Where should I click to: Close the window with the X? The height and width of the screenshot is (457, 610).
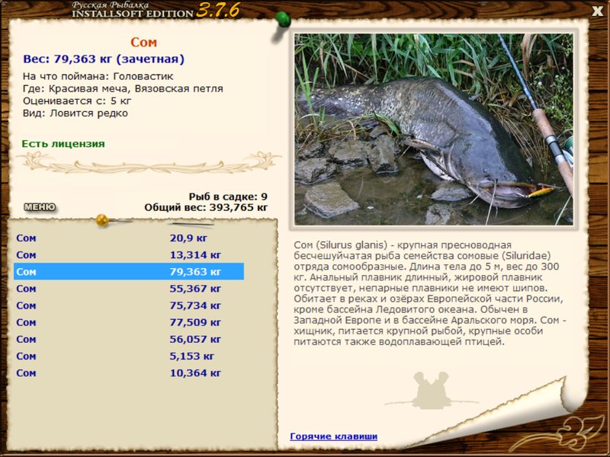(x=597, y=11)
